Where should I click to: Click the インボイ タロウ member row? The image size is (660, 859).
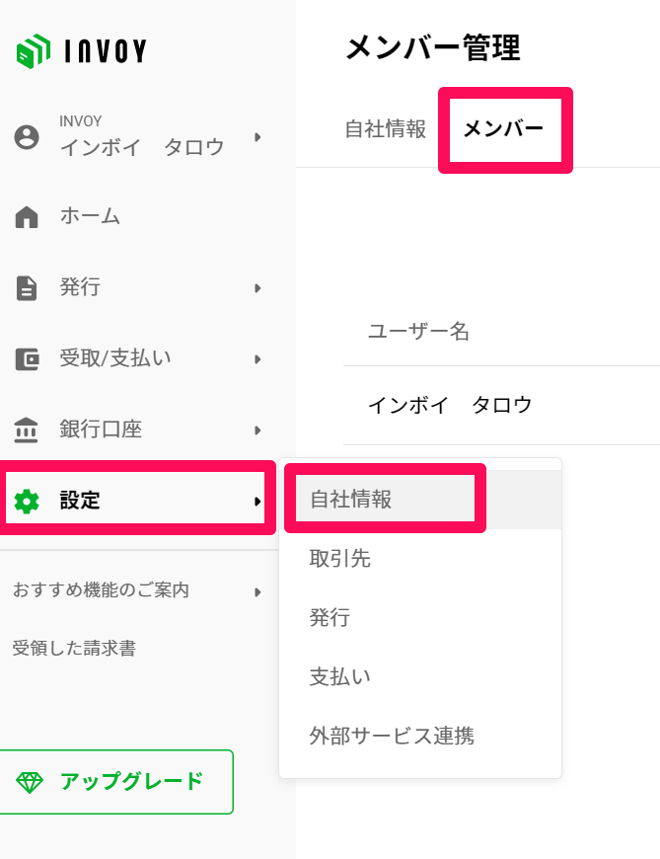coord(501,406)
